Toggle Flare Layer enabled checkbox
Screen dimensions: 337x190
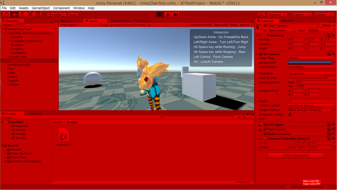265,129
